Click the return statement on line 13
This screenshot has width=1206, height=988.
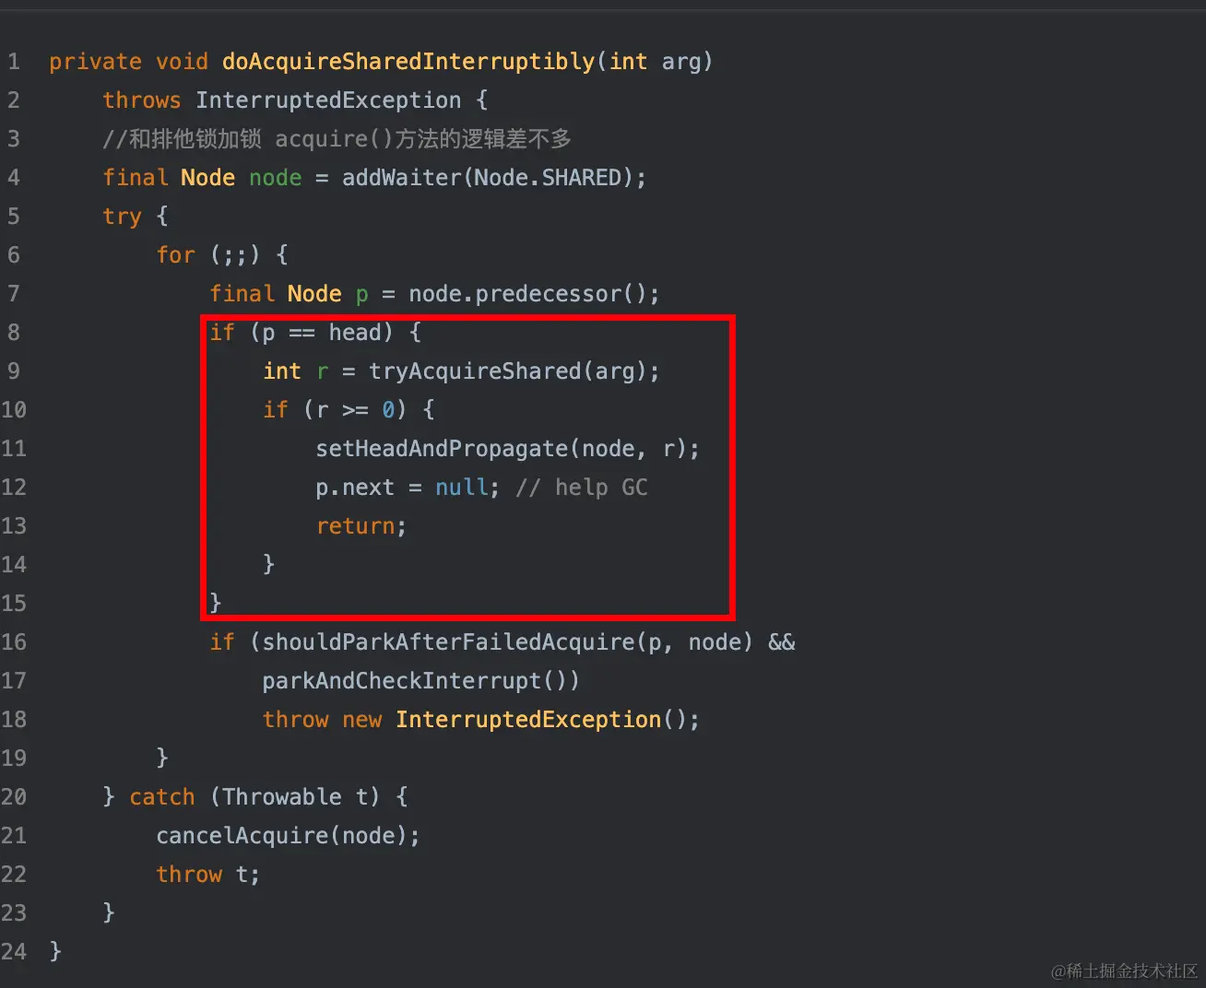tap(361, 526)
